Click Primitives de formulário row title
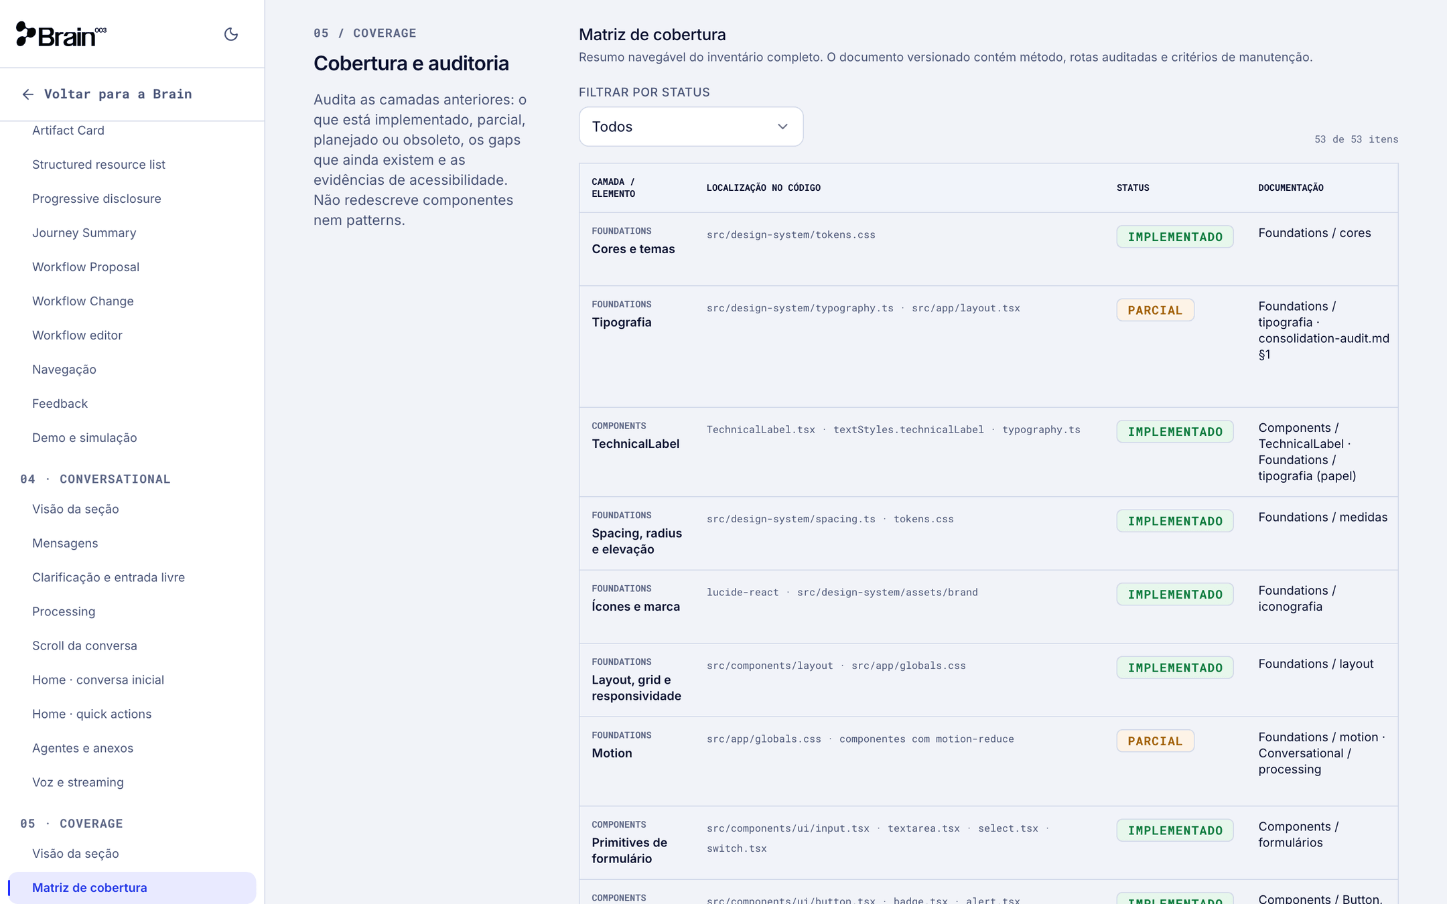This screenshot has height=904, width=1447. [629, 850]
